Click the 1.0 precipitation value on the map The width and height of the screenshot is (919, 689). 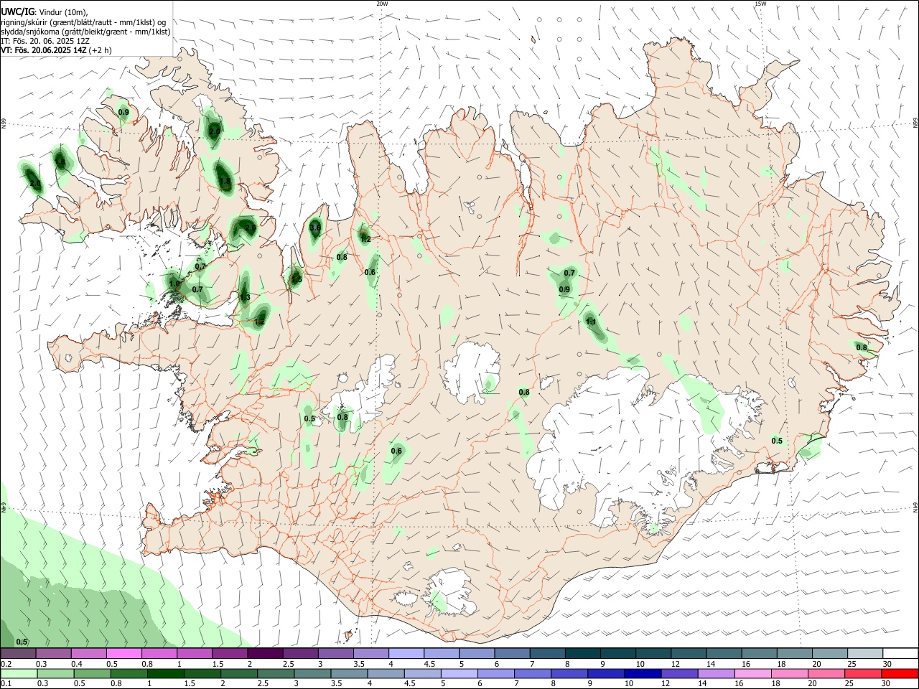pos(174,283)
